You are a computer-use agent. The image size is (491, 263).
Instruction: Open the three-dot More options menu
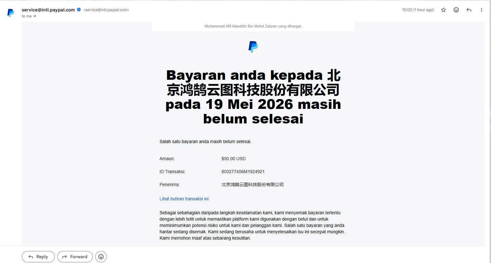point(482,10)
